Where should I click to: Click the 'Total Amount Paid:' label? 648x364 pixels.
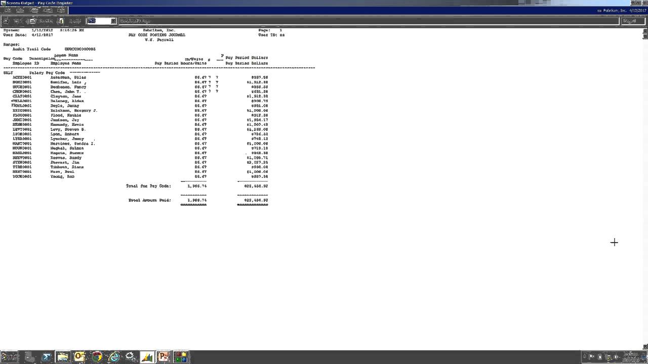(x=149, y=200)
